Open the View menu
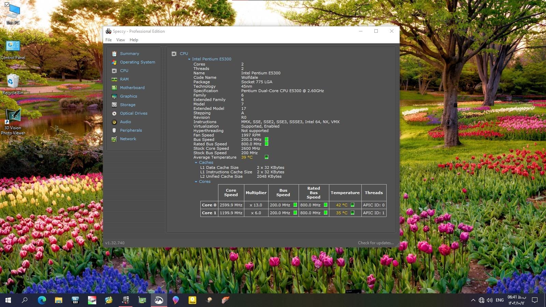Screen dimensions: 546x307 [x=120, y=40]
